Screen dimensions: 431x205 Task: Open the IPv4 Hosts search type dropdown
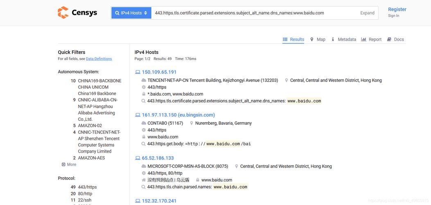tap(131, 13)
